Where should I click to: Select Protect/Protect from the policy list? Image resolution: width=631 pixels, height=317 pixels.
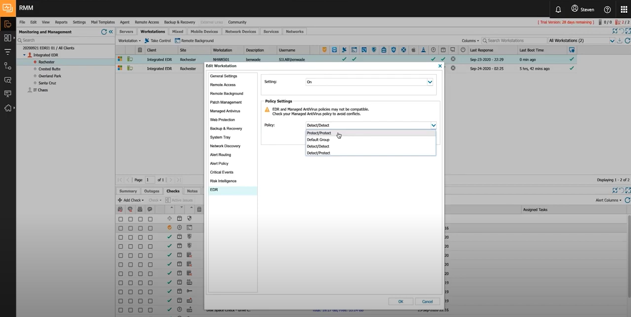(319, 133)
